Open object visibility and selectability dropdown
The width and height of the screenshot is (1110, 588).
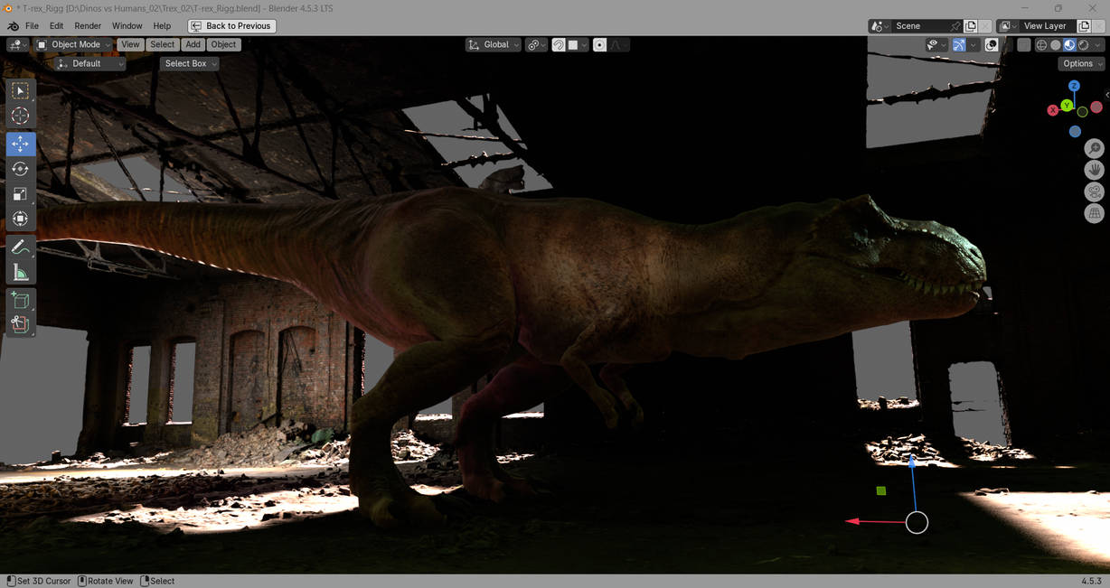(936, 44)
